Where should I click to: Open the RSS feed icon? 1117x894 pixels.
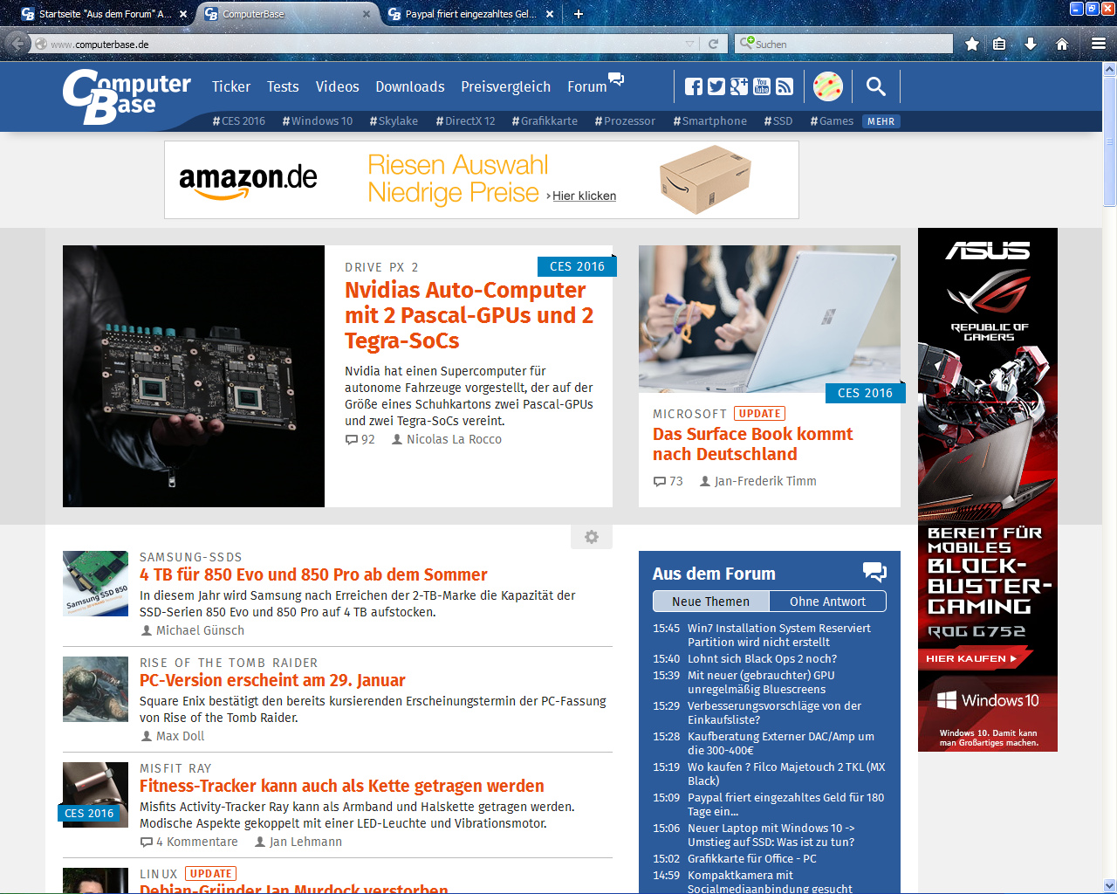pyautogui.click(x=785, y=86)
